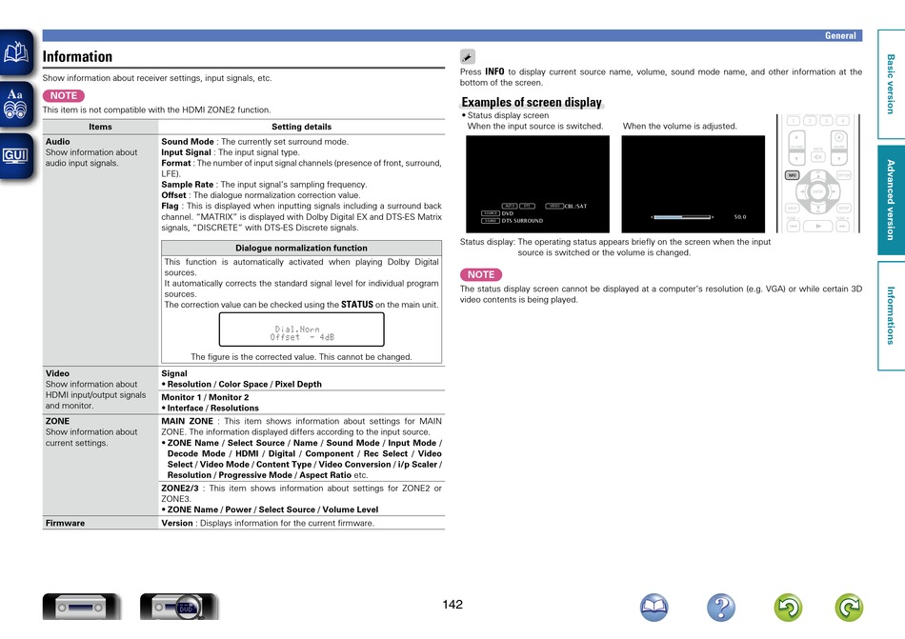Image resolution: width=905 pixels, height=639 pixels.
Task: Click Resolution / Color Space / Pixel Depth
Action: (x=244, y=385)
